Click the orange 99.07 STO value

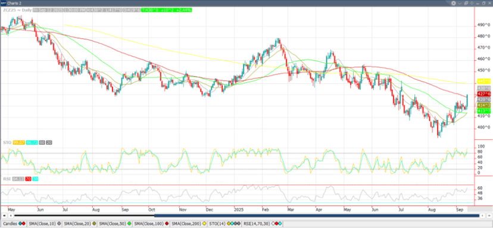[18, 142]
